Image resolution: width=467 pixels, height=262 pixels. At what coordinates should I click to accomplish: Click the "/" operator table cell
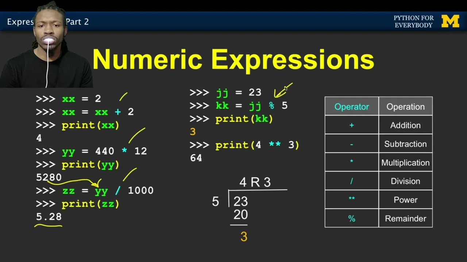pyautogui.click(x=352, y=181)
